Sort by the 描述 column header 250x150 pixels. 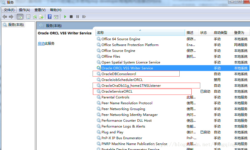click(x=192, y=32)
